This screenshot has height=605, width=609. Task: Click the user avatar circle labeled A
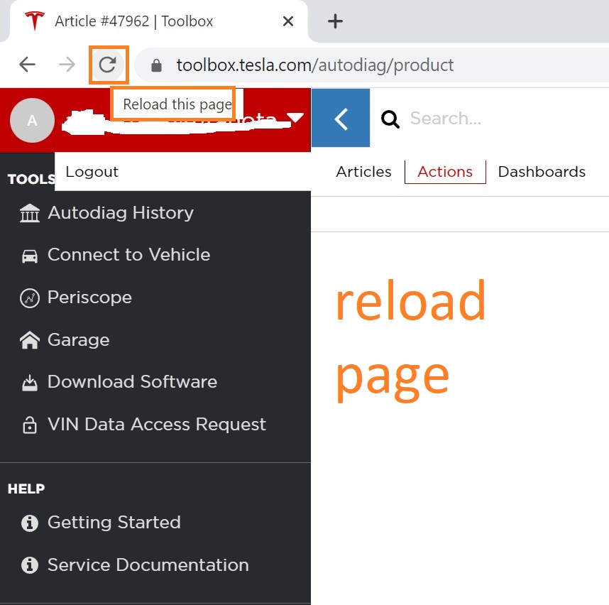(32, 120)
